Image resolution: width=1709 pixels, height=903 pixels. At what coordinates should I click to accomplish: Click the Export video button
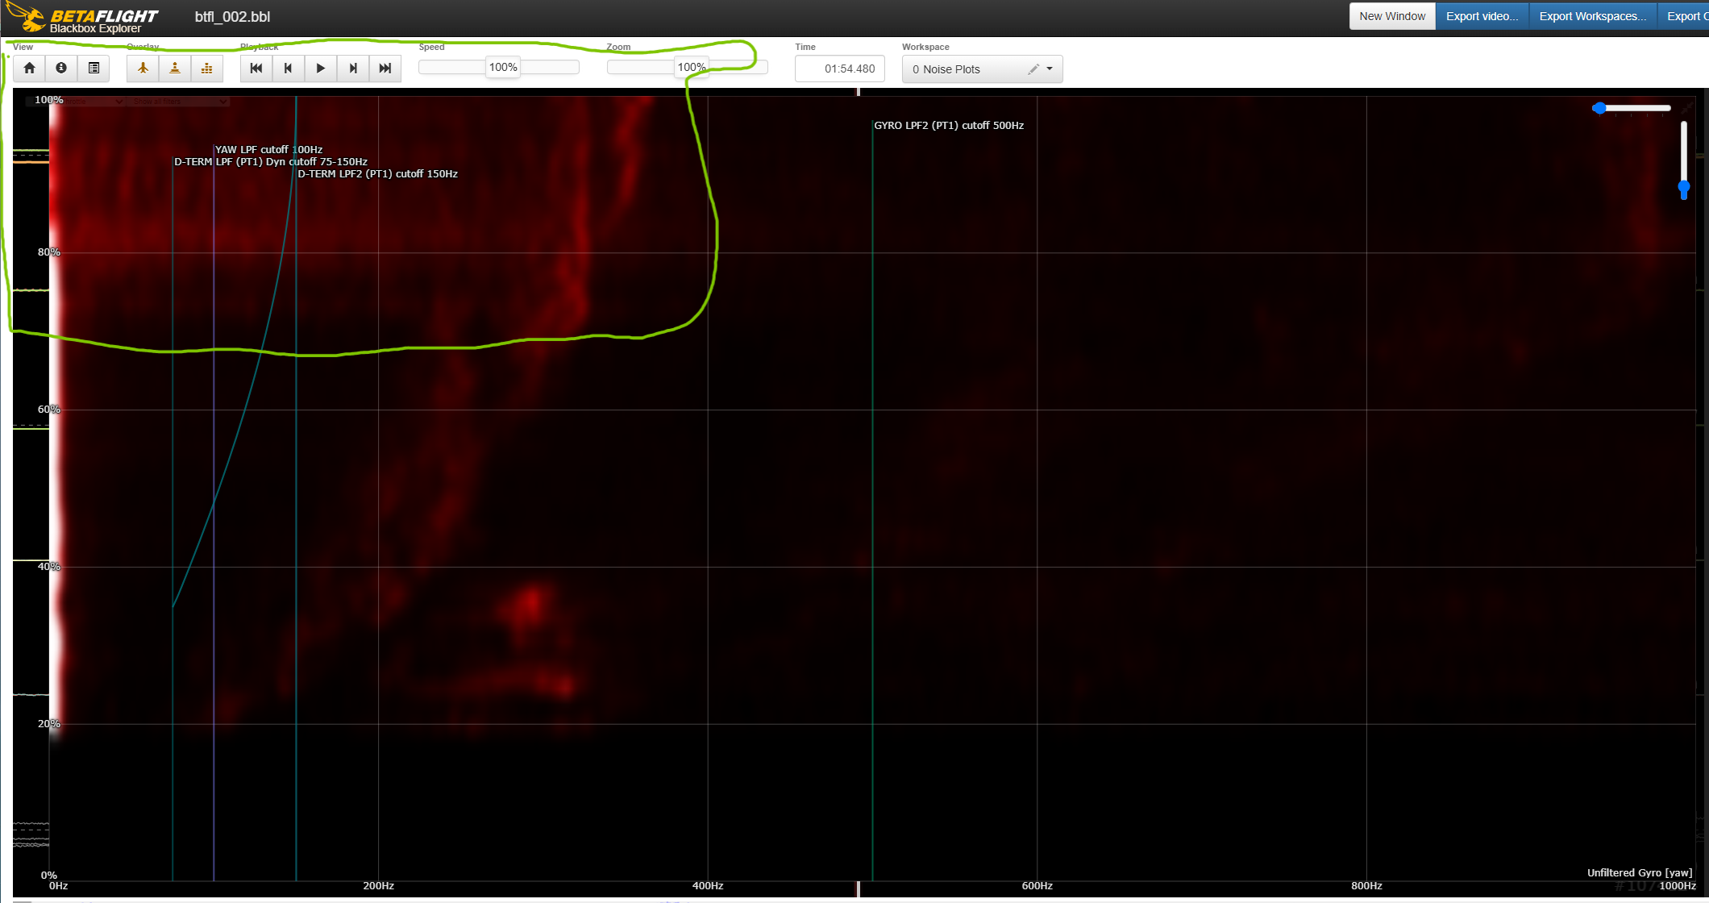[x=1482, y=16]
